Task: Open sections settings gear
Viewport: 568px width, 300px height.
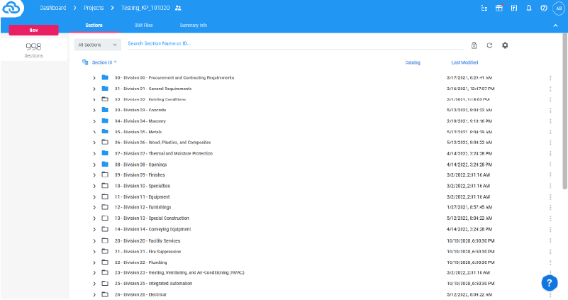Action: [505, 45]
